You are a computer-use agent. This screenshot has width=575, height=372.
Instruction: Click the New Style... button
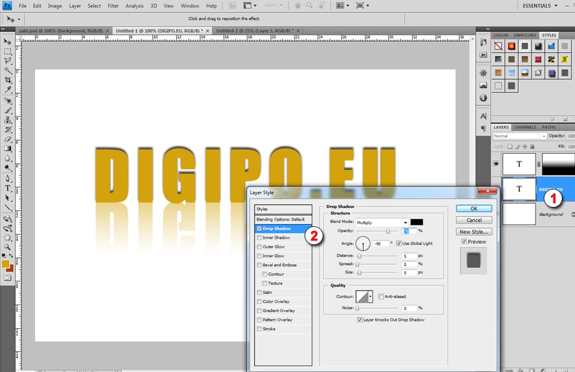[474, 232]
